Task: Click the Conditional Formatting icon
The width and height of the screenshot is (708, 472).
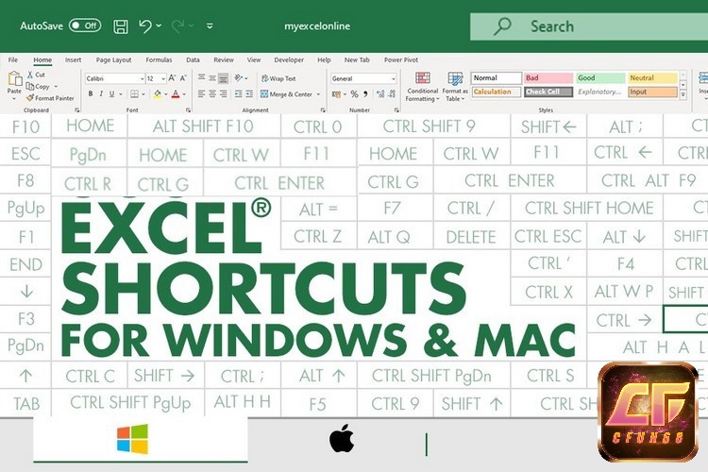Action: tap(423, 78)
